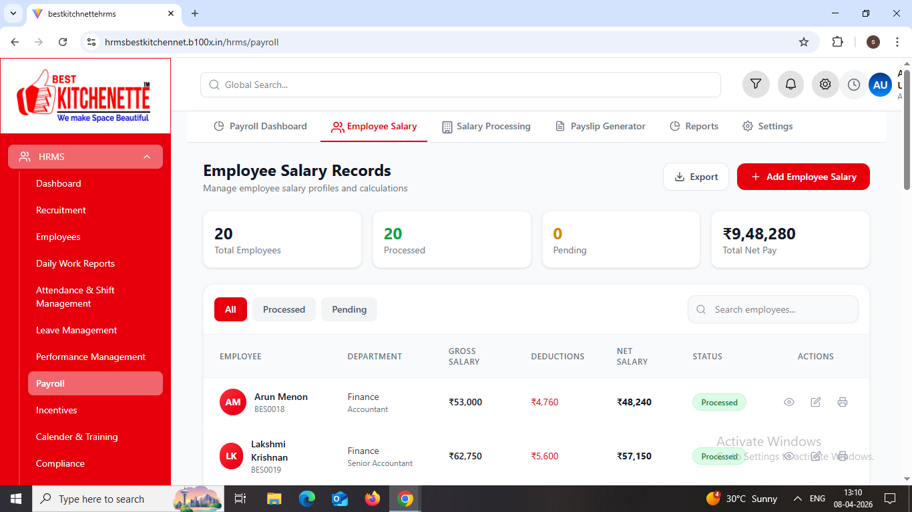This screenshot has height=512, width=912.
Task: Open the Reports tab
Action: pos(694,126)
